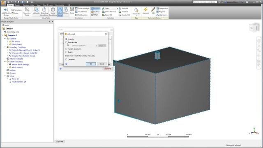Open mesh Diagnostics
The height and width of the screenshot is (148, 263).
point(162,8)
